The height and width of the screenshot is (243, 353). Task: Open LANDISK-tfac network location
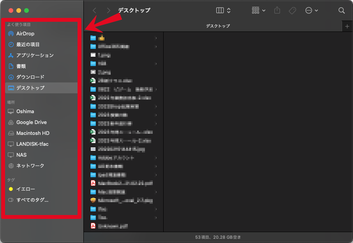[32, 144]
